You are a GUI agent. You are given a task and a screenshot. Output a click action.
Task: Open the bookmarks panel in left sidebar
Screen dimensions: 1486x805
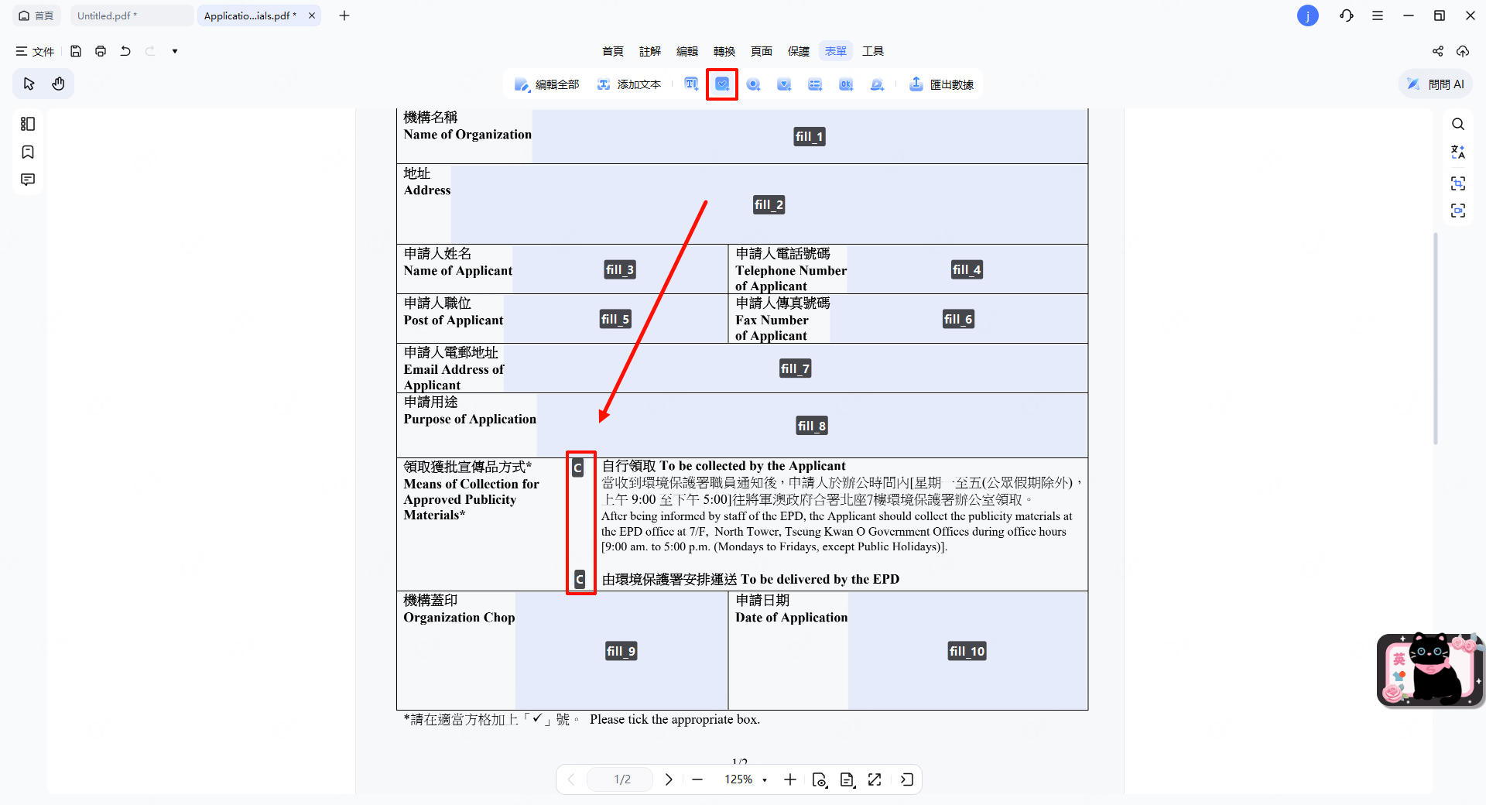click(x=28, y=152)
